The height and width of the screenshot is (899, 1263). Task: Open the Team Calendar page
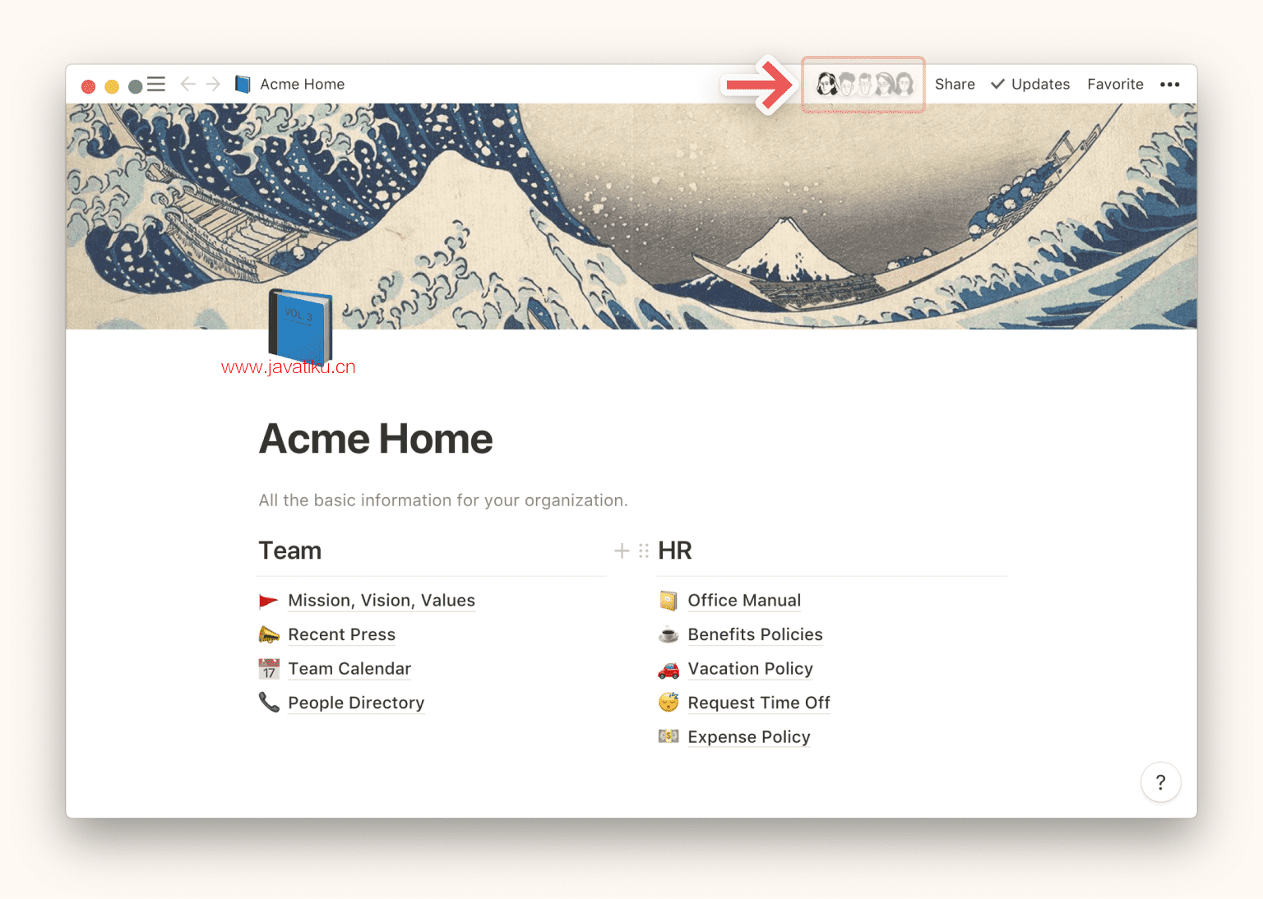349,669
